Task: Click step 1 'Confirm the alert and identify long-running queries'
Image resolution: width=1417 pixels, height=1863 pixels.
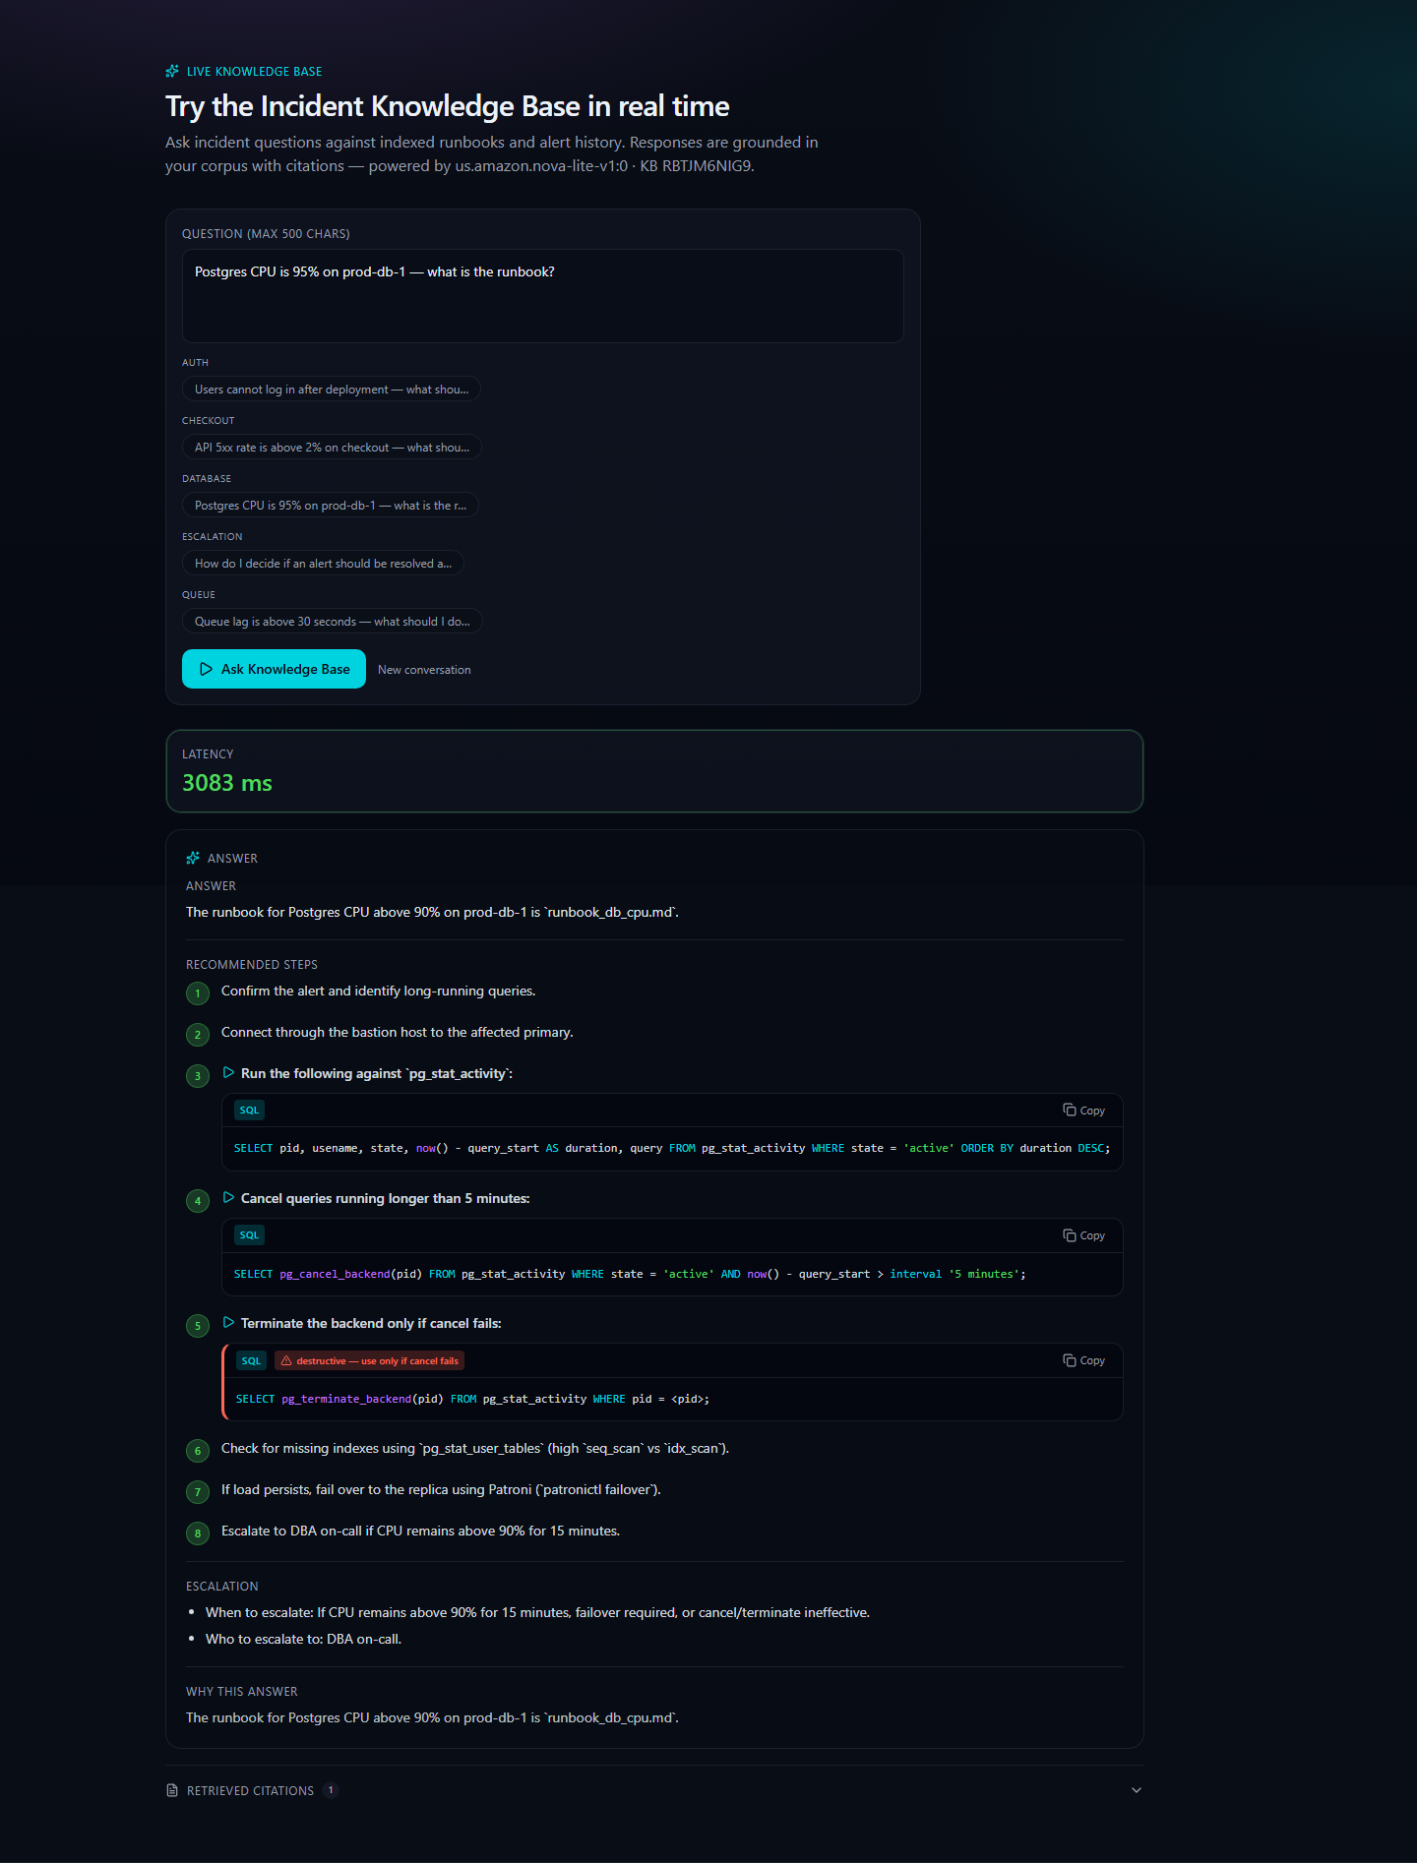Action: pyautogui.click(x=379, y=992)
